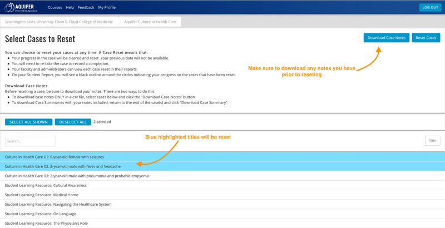445x228 pixels.
Task: Click the Reset Cases button
Action: click(x=426, y=38)
